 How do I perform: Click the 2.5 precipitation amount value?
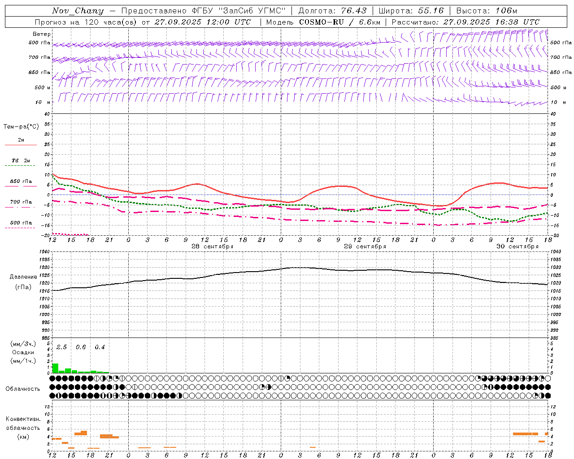point(61,347)
